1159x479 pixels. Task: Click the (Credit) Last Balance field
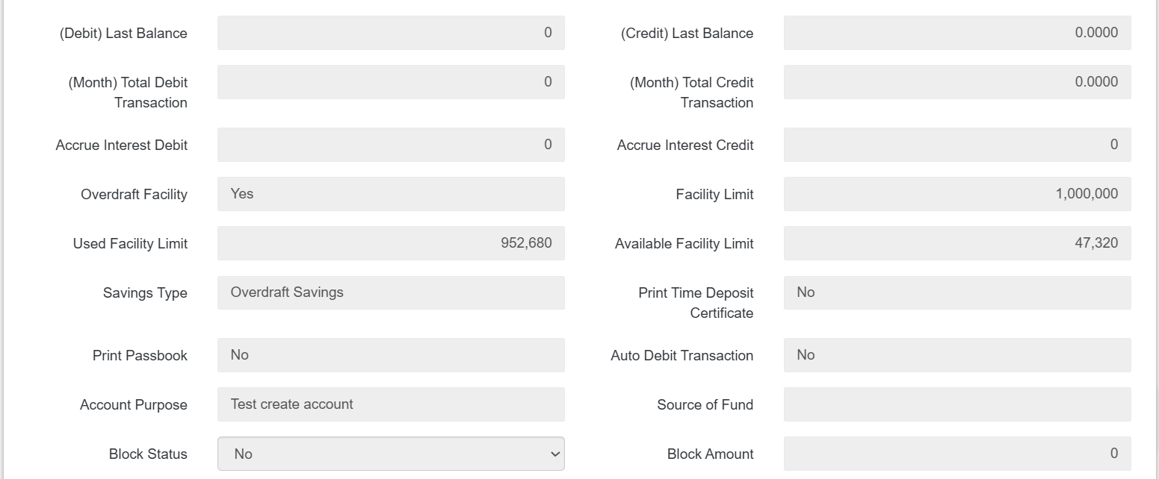point(956,33)
